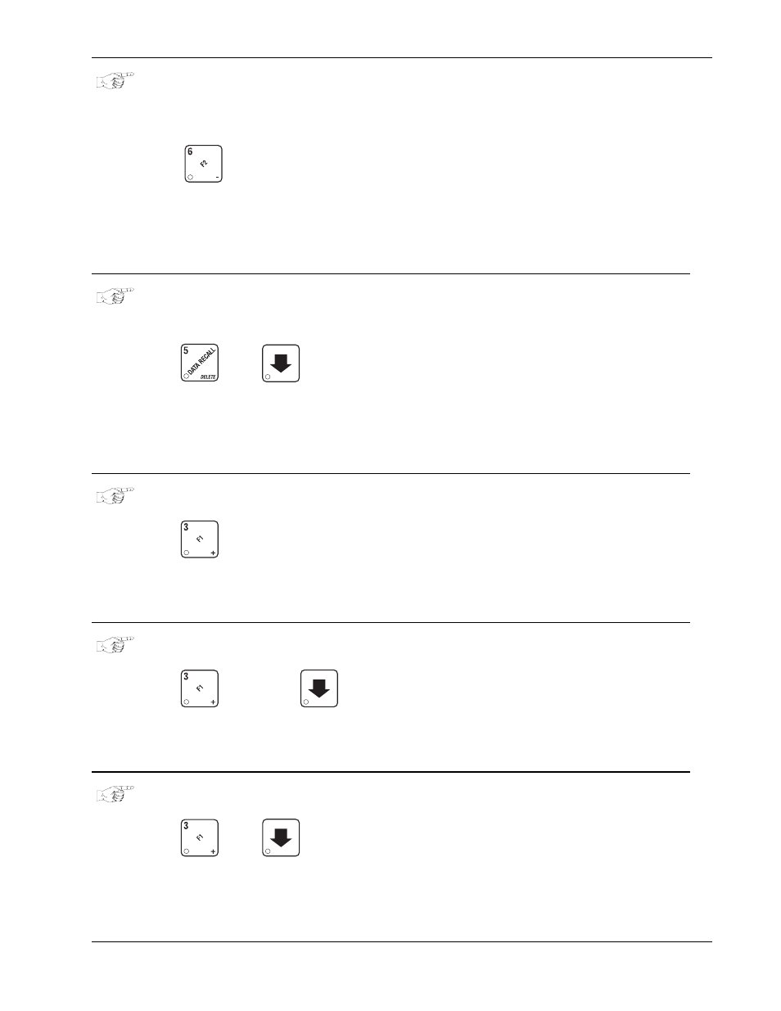
Task: Select the 3 F1 key in the fourth note section
Action: [x=199, y=688]
